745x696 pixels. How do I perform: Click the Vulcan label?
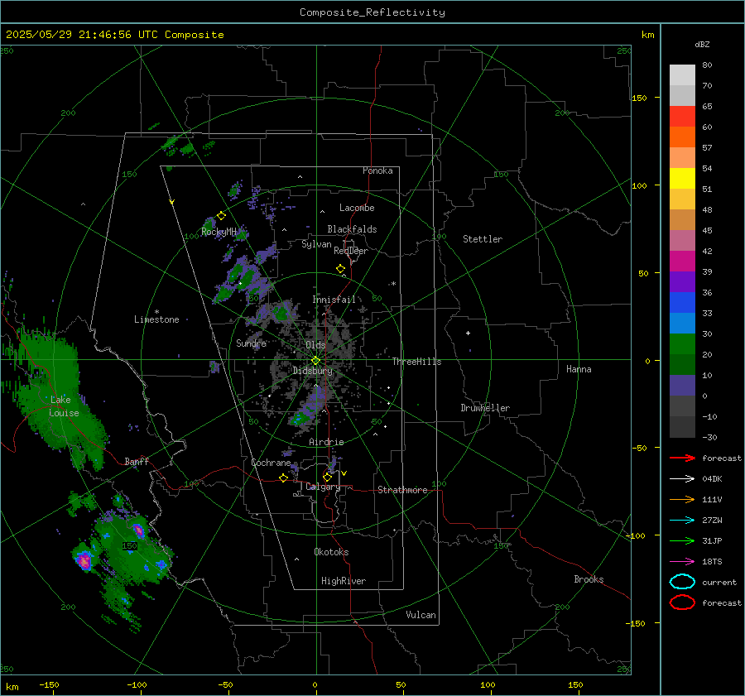tap(421, 615)
